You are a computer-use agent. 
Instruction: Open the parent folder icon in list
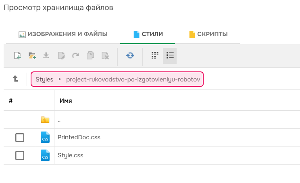(45, 120)
